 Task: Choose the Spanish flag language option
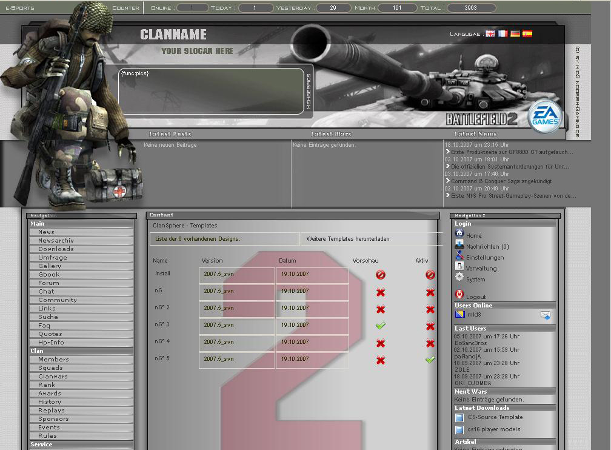click(527, 34)
